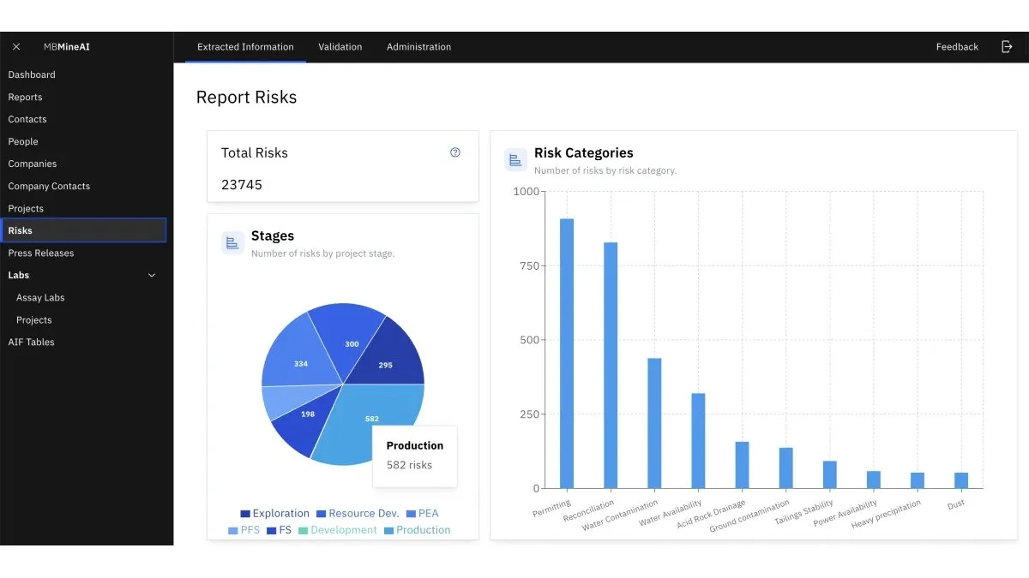Click the Power Availability bar
This screenshot has width=1029, height=578.
(874, 480)
